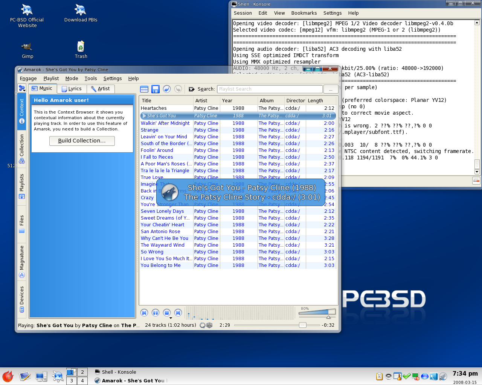Open the Engage menu in Amarok
482x385 pixels.
point(28,79)
